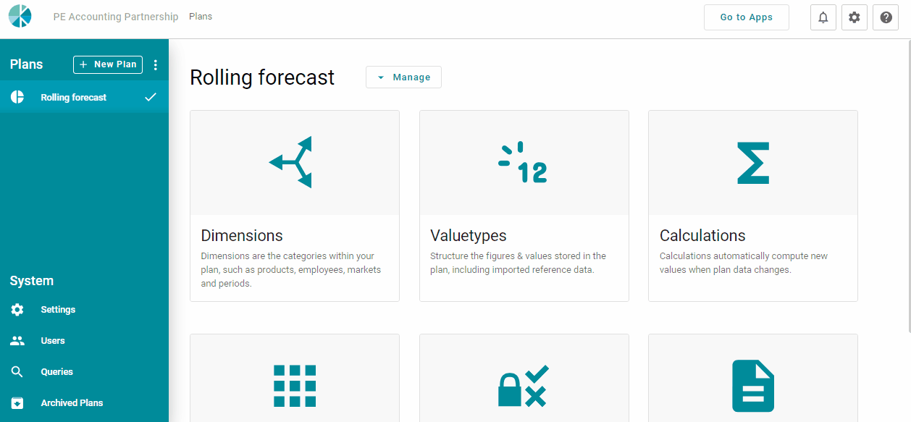Toggle the Rolling forecast checkmark

pos(151,97)
